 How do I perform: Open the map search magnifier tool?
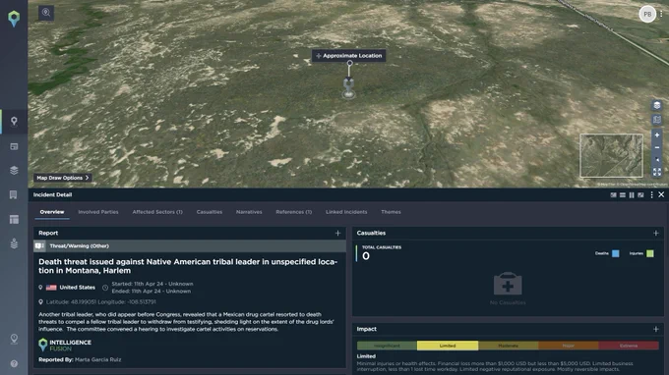[46, 13]
